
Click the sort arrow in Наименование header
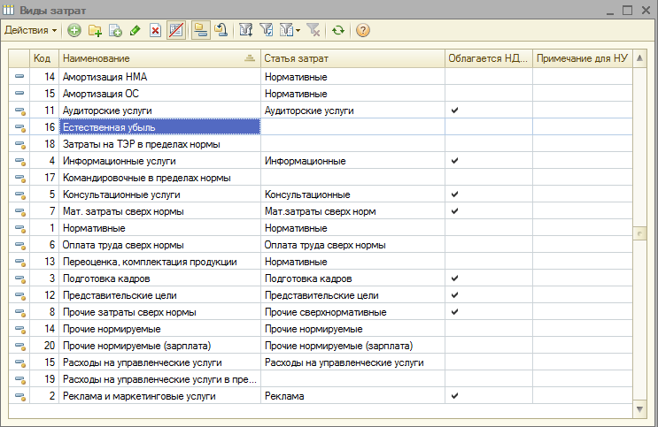[249, 58]
